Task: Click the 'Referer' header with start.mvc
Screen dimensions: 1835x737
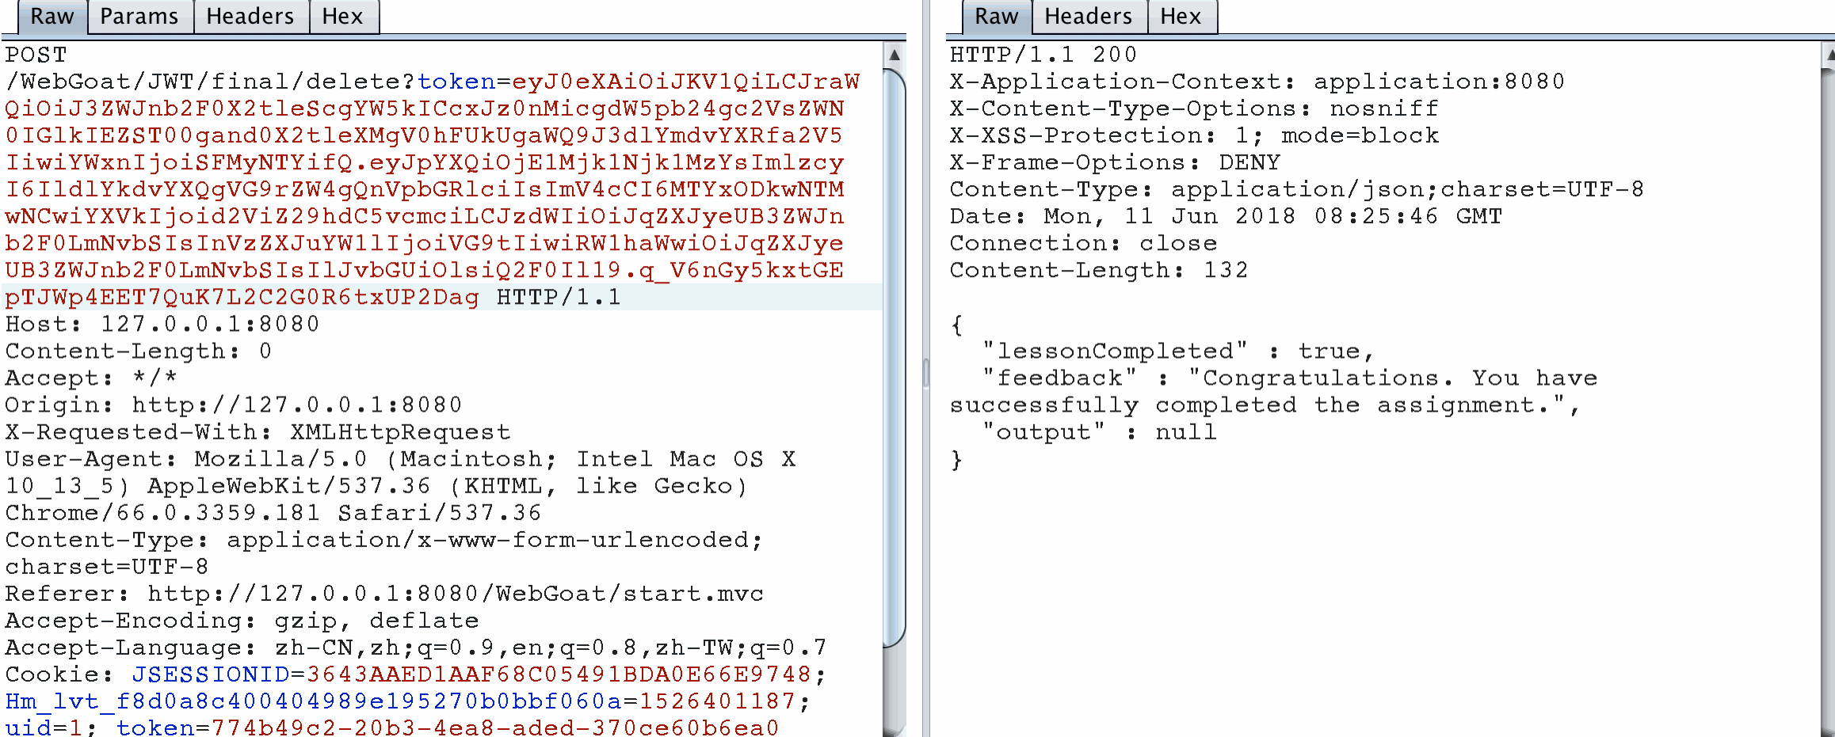Action: (x=384, y=594)
